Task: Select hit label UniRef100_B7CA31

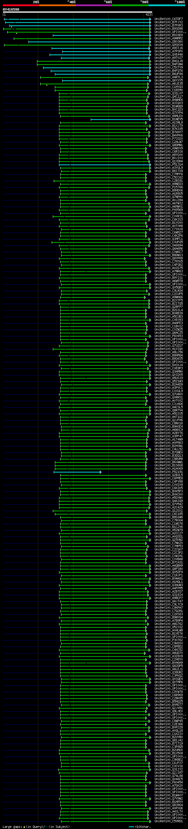Action: (169, 563)
